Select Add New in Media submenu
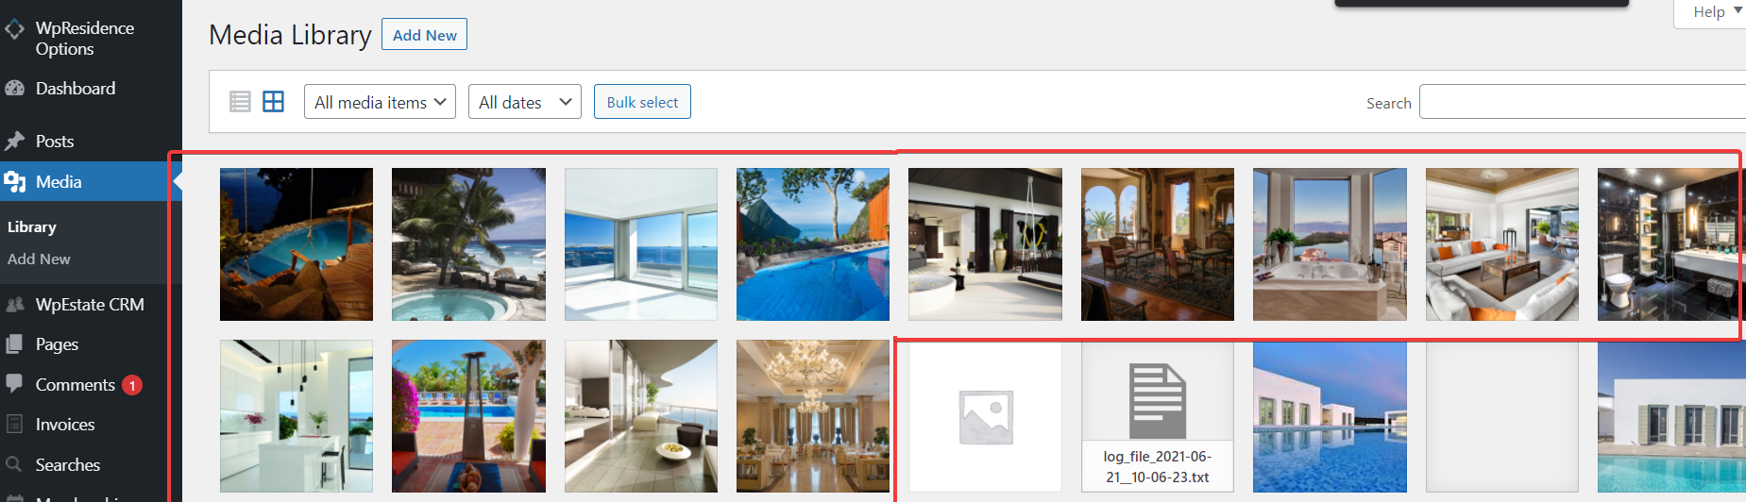 [x=39, y=259]
